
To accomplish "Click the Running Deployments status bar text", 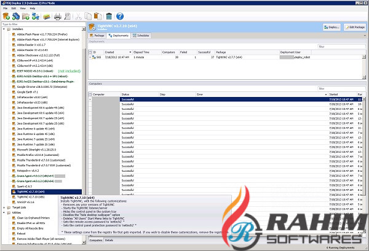I will [340, 248].
